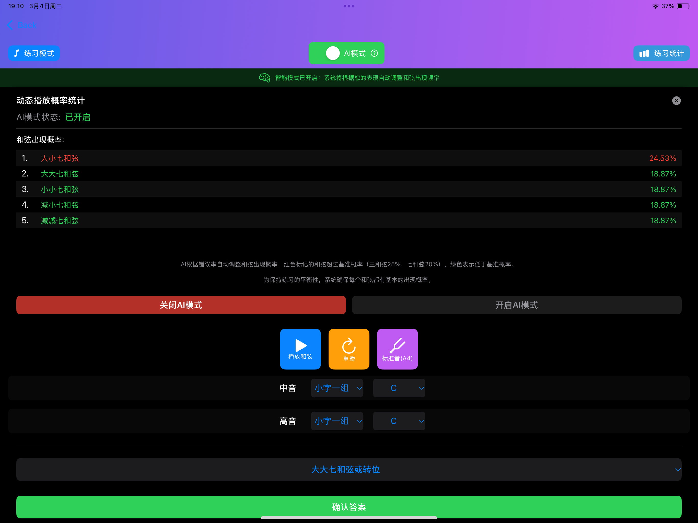Tap the Wi-Fi icon in status bar

(x=655, y=6)
